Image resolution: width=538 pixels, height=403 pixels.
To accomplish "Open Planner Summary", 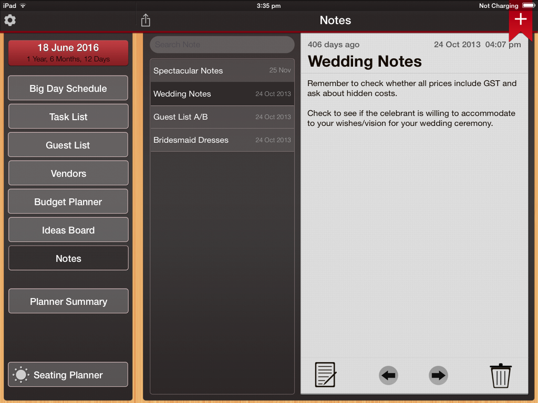I will pos(68,301).
